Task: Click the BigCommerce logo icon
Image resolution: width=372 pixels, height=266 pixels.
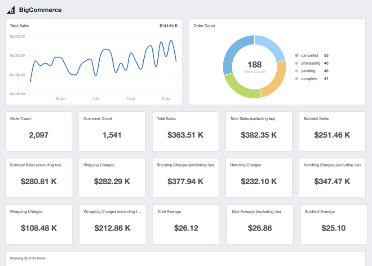Action: 10,9
